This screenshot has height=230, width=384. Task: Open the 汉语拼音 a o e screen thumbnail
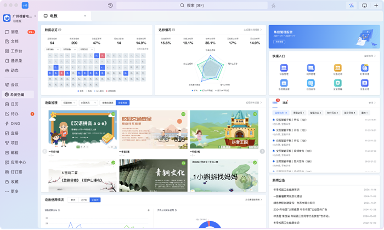(x=82, y=129)
